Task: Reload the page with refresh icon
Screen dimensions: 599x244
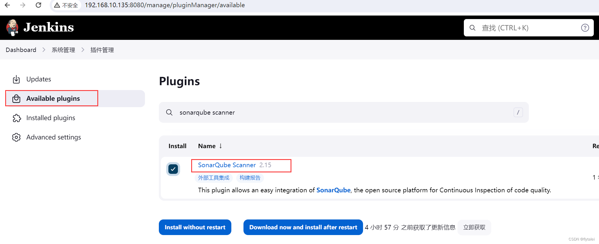Action: [x=38, y=5]
